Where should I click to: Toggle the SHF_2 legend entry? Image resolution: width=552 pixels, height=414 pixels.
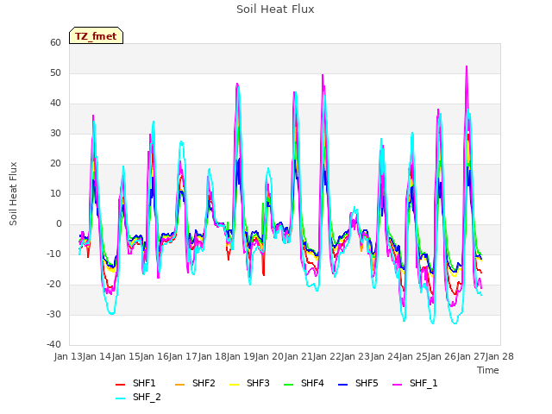138,397
